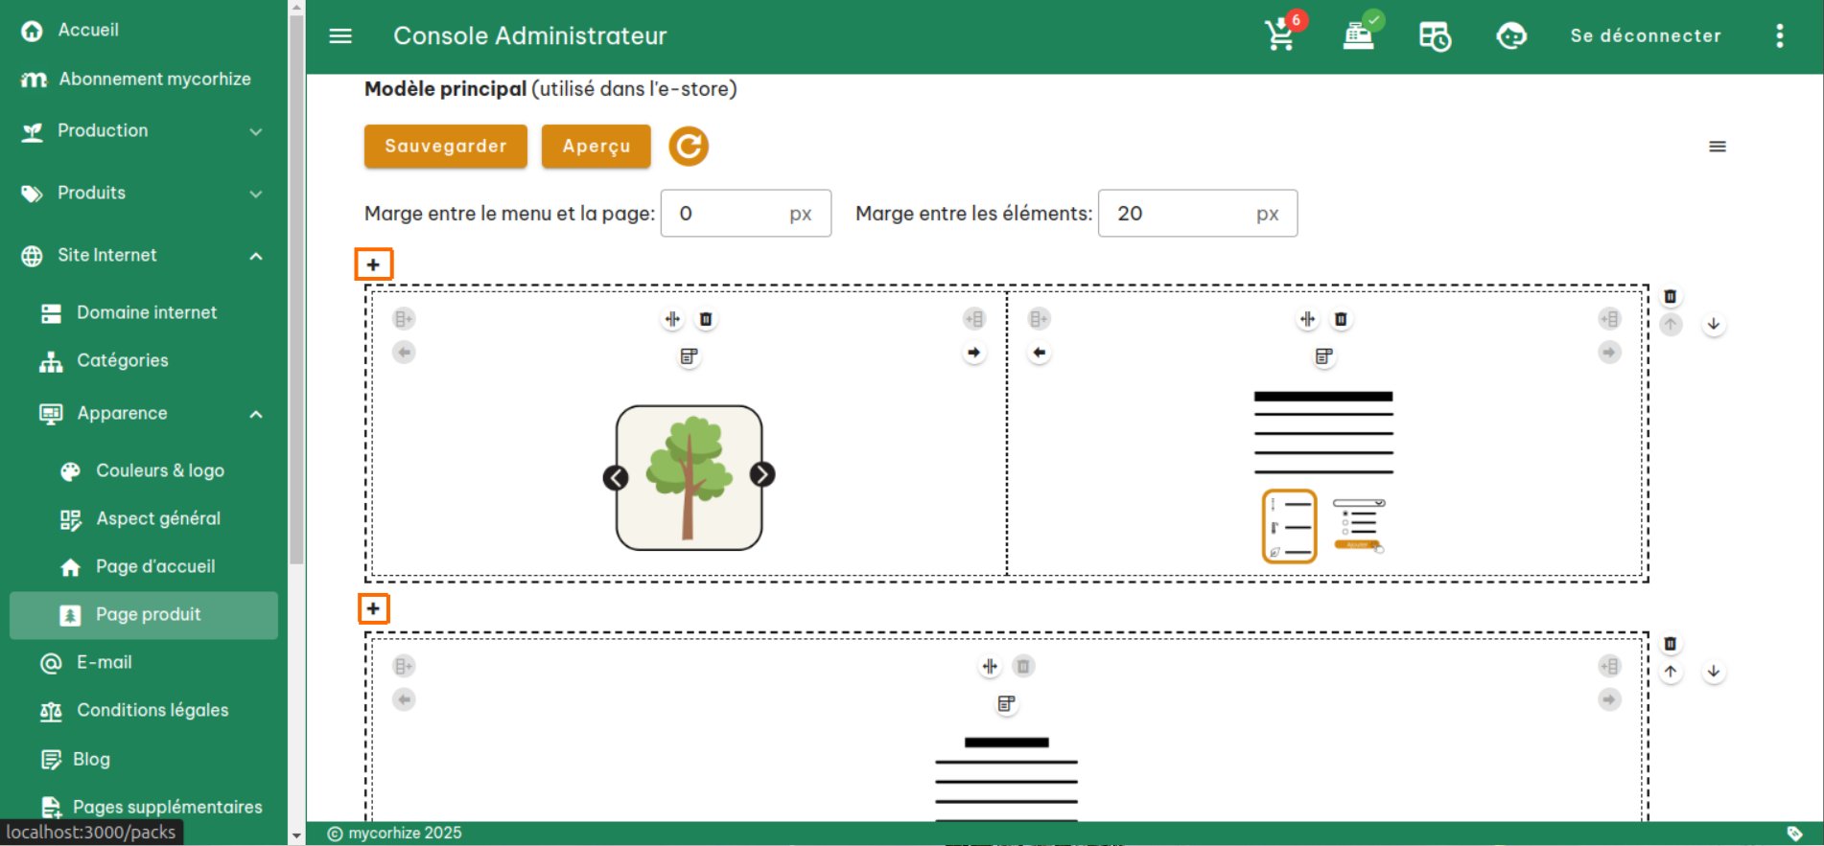Image resolution: width=1824 pixels, height=846 pixels.
Task: Focus the margin between elements input field
Action: tap(1197, 214)
